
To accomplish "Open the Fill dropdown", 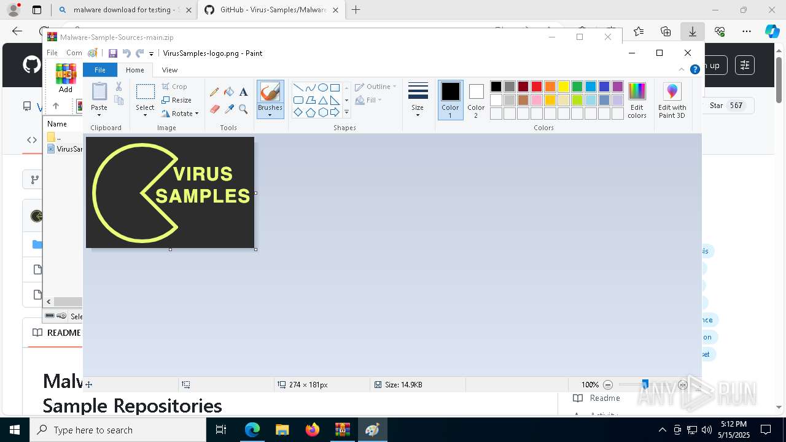I will tap(368, 100).
